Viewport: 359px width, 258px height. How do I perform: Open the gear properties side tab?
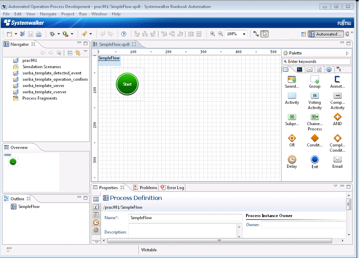tap(96, 230)
